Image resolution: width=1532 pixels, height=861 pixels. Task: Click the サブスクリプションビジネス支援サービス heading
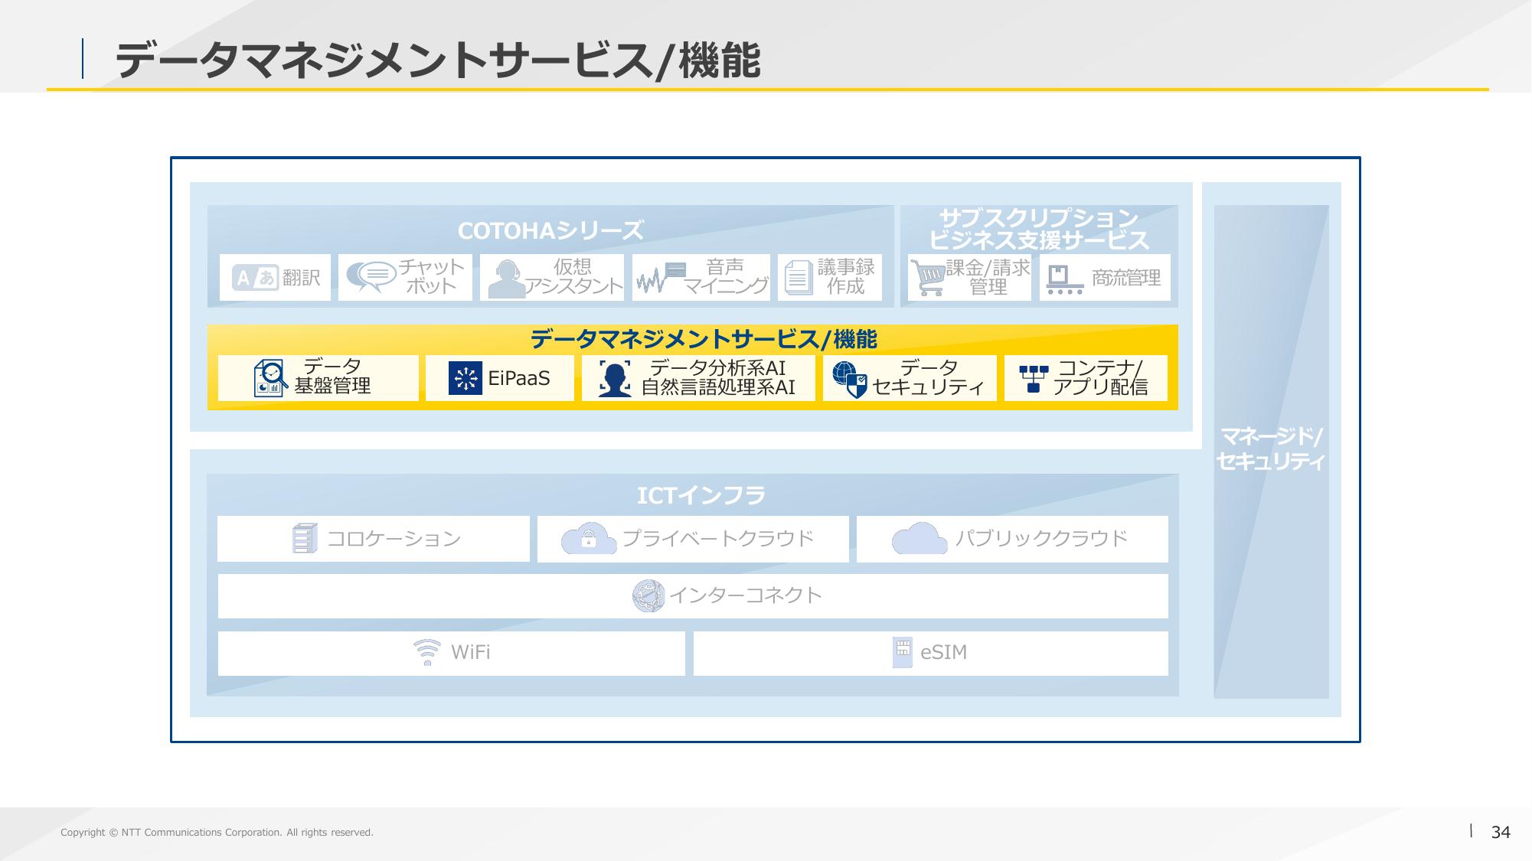pyautogui.click(x=1039, y=229)
